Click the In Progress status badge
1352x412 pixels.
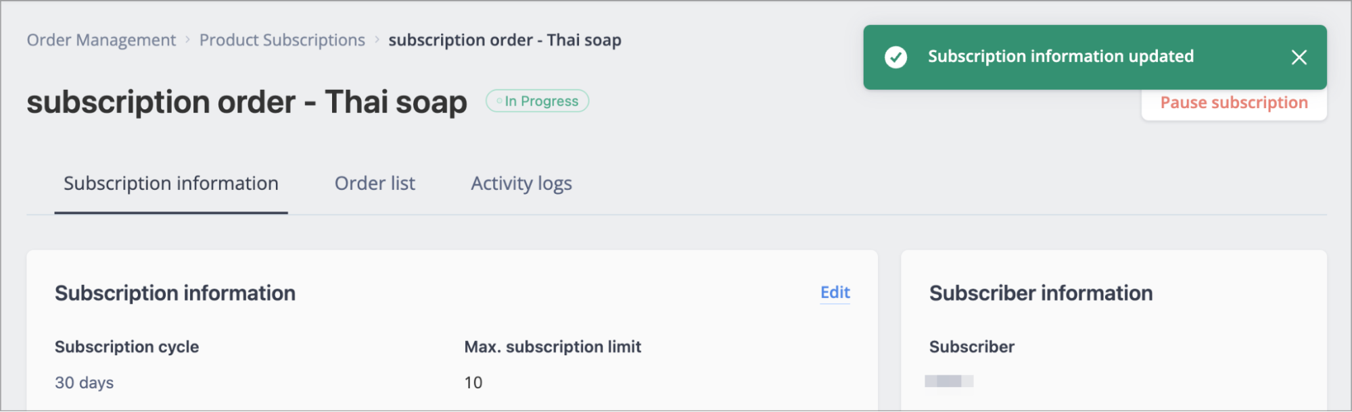click(x=537, y=101)
